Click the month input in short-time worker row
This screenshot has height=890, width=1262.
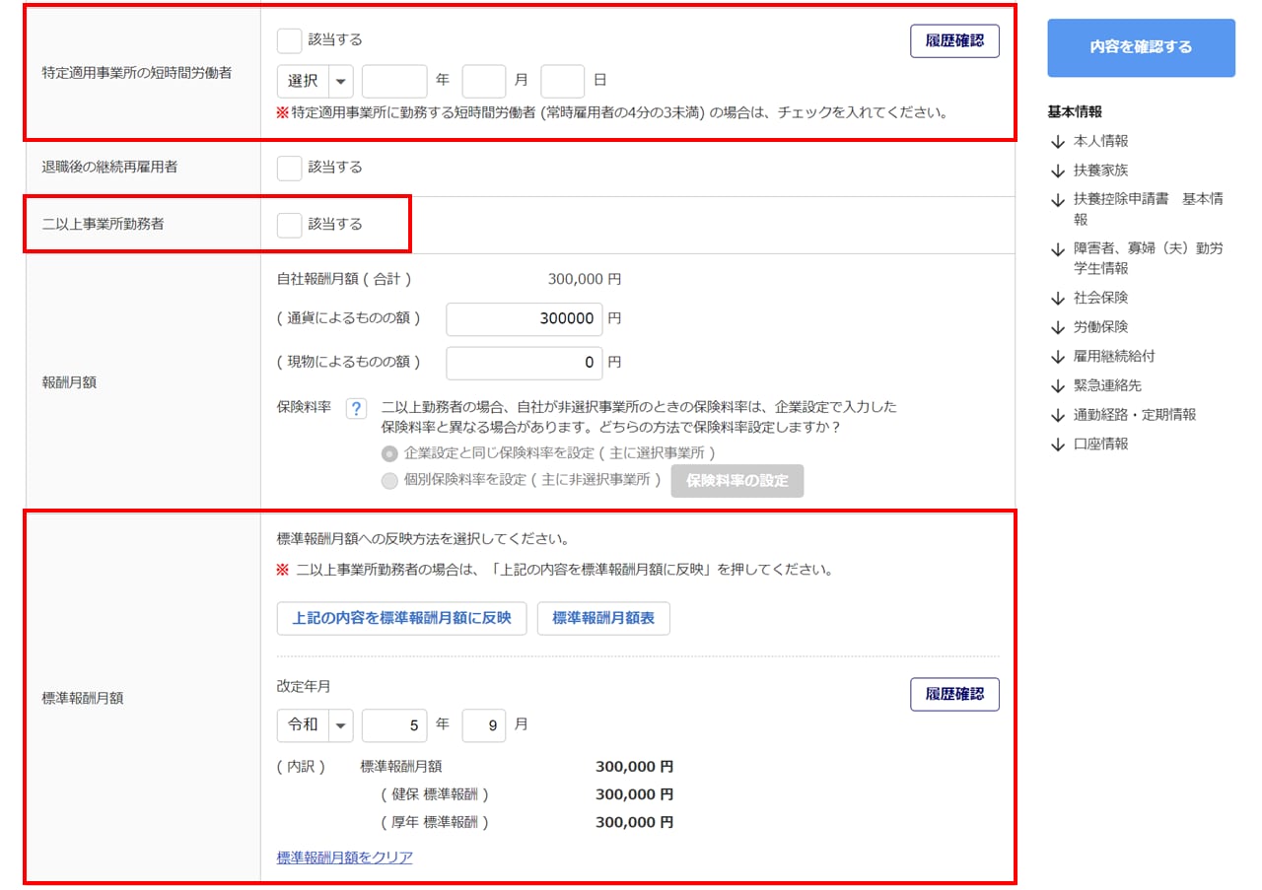[x=484, y=82]
